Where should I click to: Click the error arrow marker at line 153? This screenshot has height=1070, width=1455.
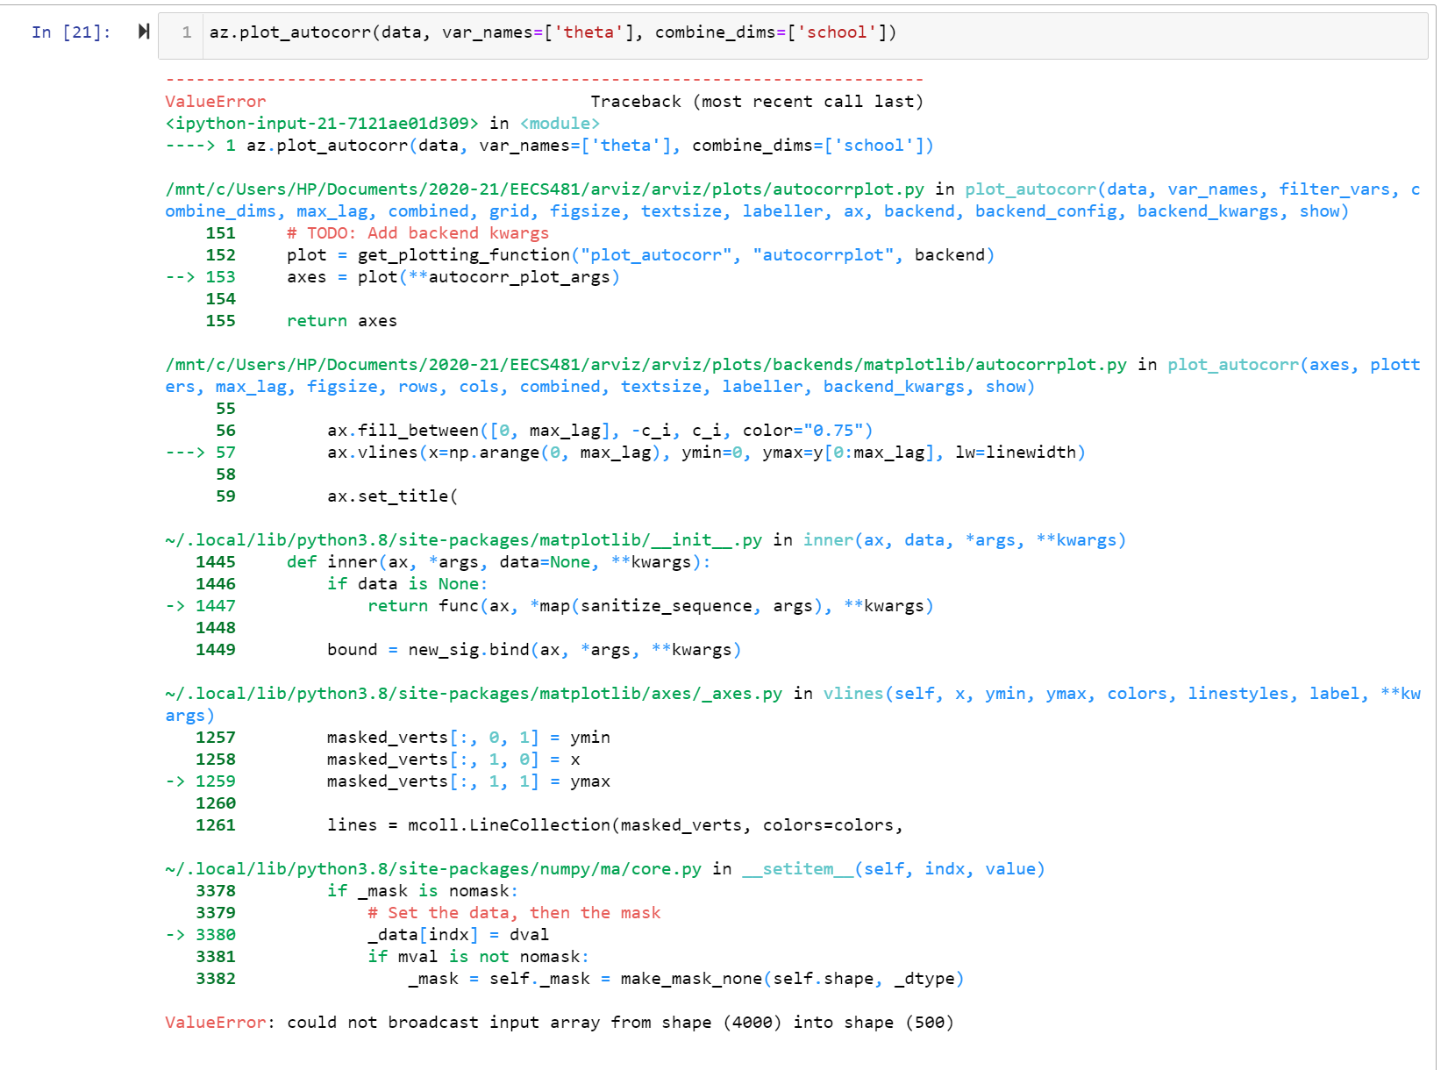[182, 276]
